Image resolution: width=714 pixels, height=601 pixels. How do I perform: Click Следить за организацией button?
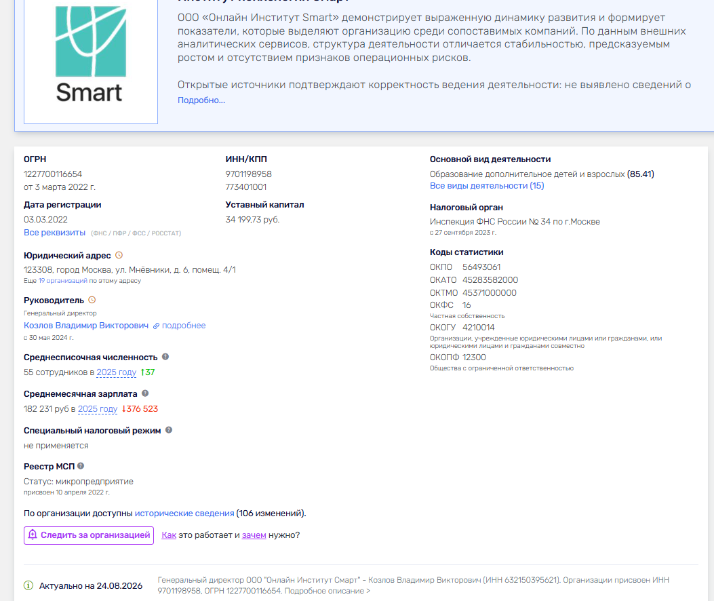(x=89, y=535)
